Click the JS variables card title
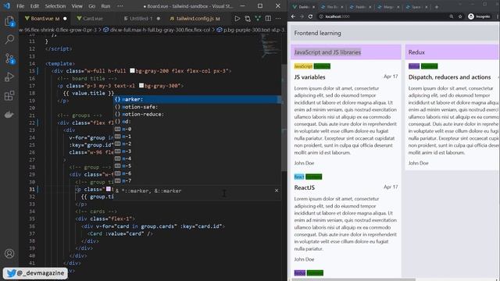This screenshot has height=281, width=500. pyautogui.click(x=309, y=77)
